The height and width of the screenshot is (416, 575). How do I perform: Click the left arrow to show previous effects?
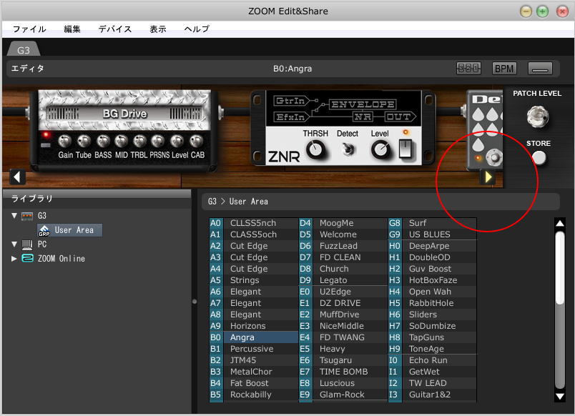pos(18,177)
